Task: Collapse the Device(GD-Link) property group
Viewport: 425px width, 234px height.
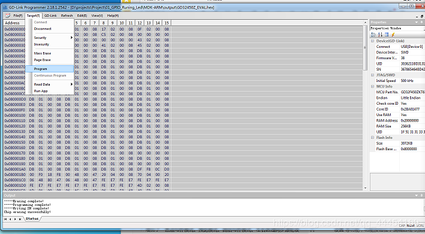Action: click(x=372, y=41)
